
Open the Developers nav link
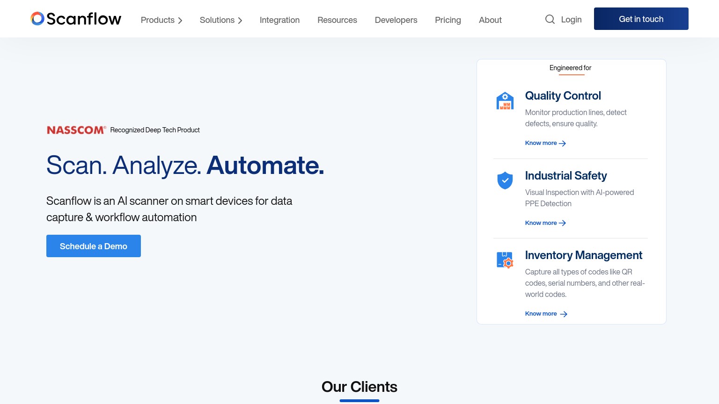396,20
